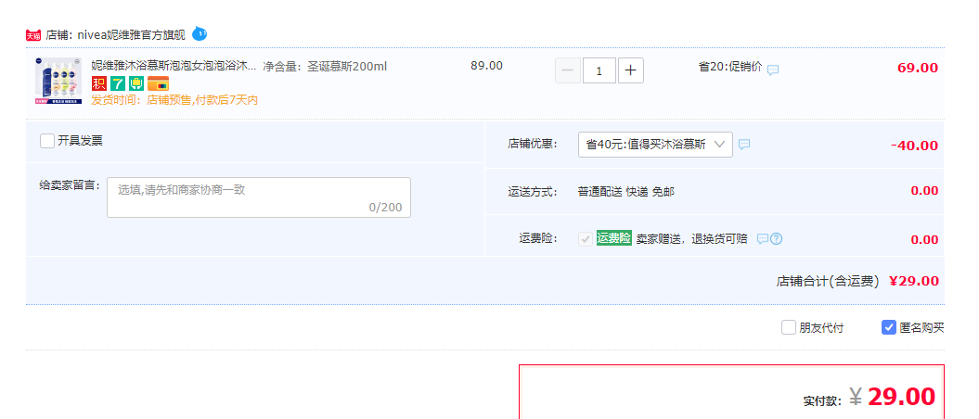Click the 普通配送 快递 免邮 shipping text
The image size is (979, 419).
click(x=626, y=192)
